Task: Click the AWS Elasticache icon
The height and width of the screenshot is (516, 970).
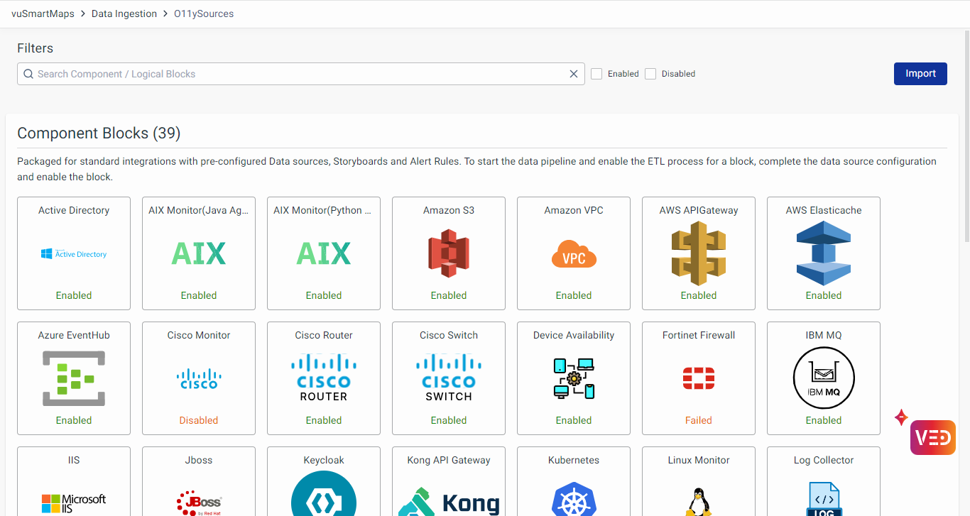Action: (x=824, y=253)
